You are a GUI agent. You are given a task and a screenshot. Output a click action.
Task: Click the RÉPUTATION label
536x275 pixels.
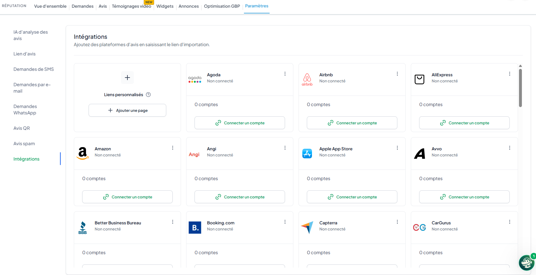(x=14, y=6)
